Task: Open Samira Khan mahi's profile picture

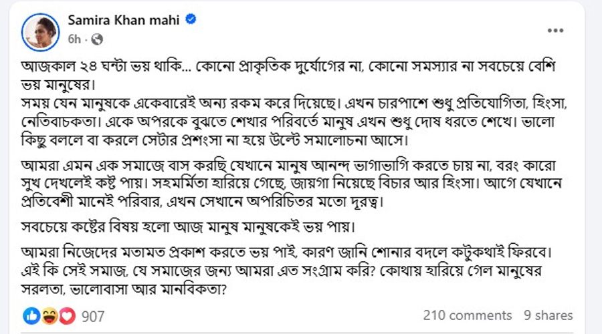Action: (40, 32)
